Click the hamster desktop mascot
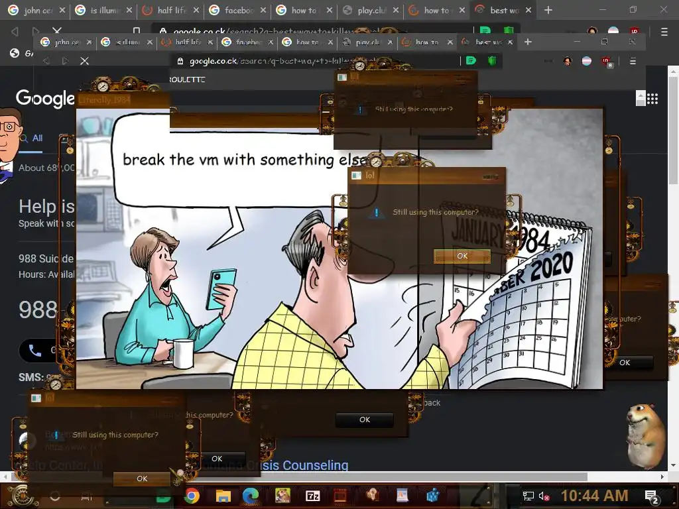This screenshot has height=509, width=679. click(x=646, y=437)
